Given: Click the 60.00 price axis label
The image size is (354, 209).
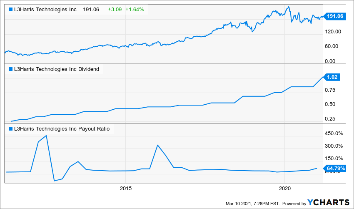Looking at the screenshot, I should coord(332,46).
